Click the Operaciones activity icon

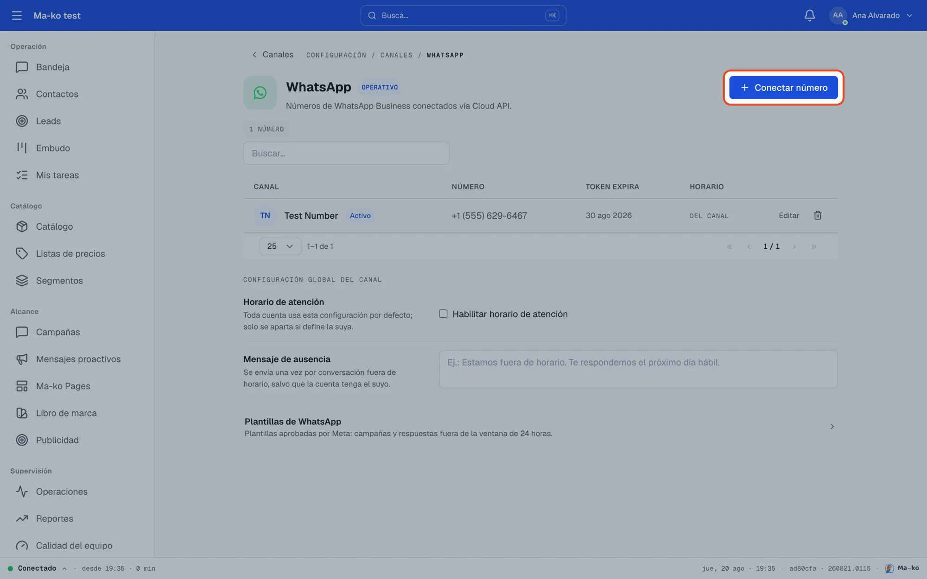[22, 491]
